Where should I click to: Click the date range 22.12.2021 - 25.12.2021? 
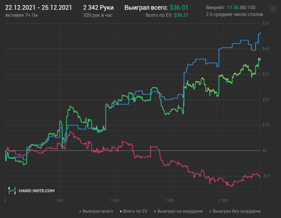tap(39, 8)
